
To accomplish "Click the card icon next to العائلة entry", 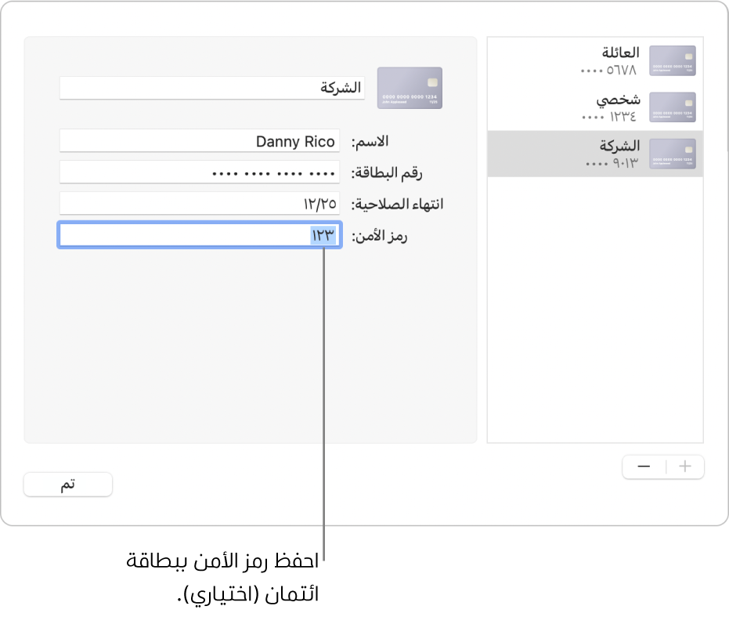I will coord(673,60).
